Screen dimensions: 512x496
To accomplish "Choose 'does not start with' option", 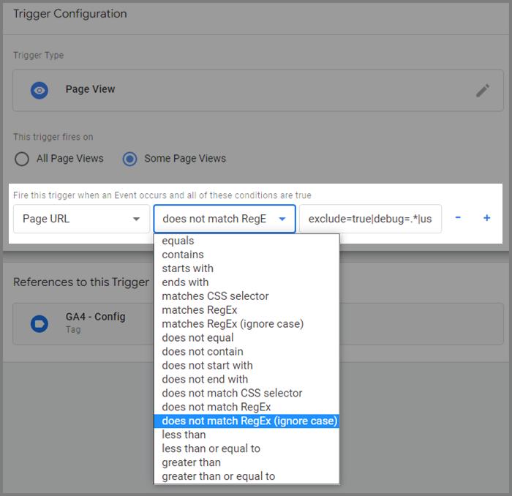I will tap(246, 365).
